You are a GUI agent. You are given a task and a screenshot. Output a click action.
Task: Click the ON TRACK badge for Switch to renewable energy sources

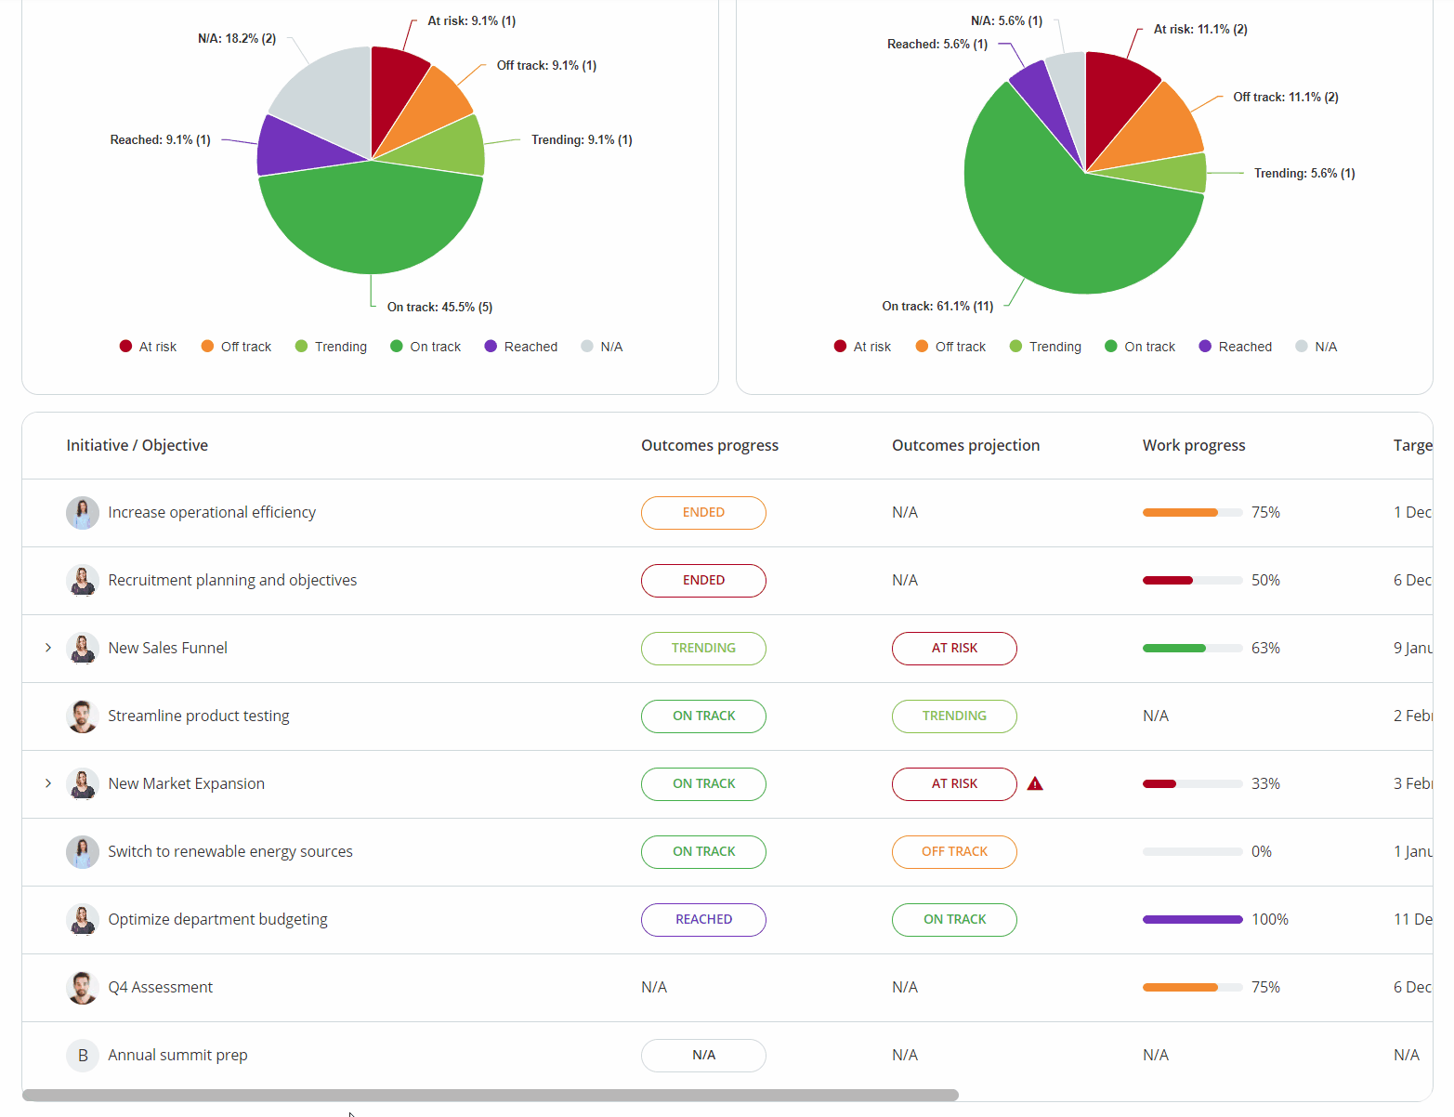point(703,851)
